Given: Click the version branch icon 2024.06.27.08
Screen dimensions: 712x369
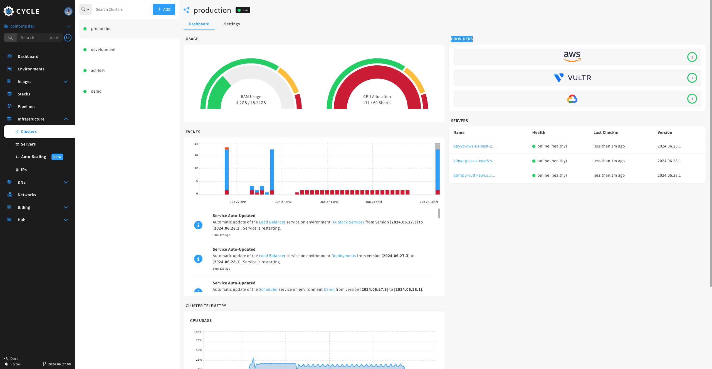Looking at the screenshot, I should (x=44, y=364).
